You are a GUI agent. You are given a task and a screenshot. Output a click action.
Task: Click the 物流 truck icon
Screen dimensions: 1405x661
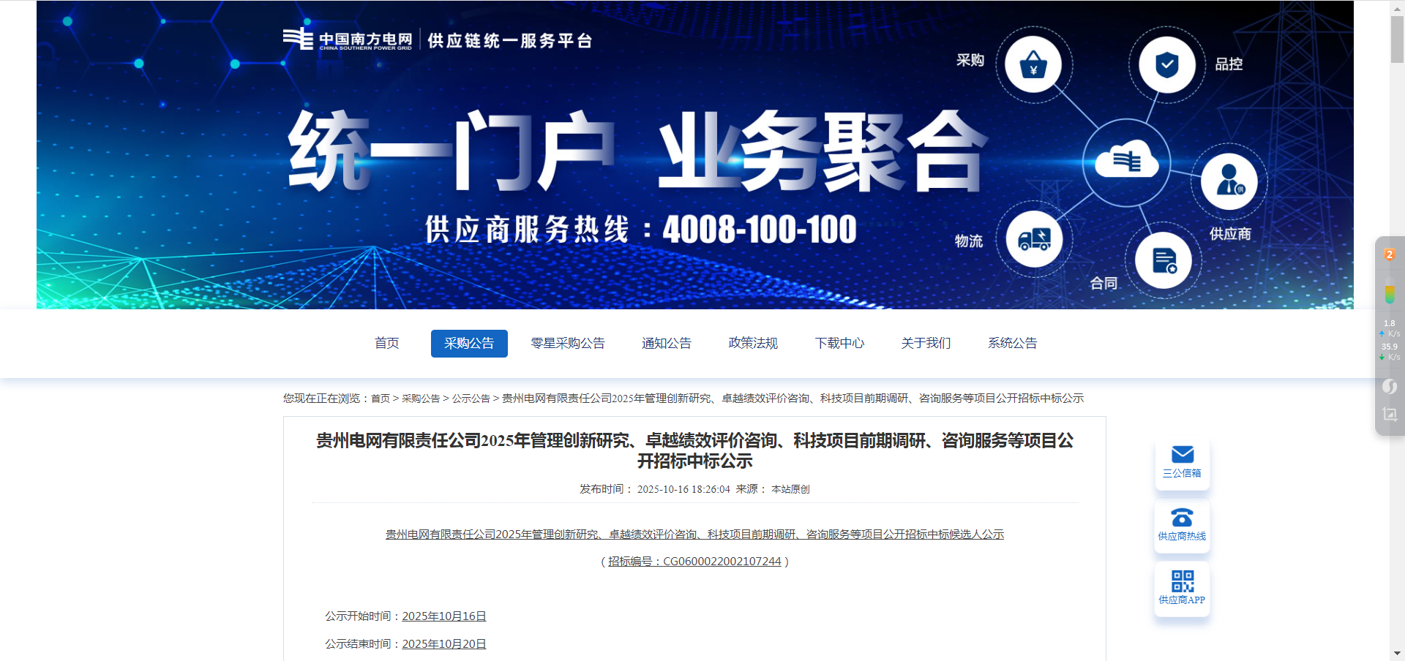1034,239
